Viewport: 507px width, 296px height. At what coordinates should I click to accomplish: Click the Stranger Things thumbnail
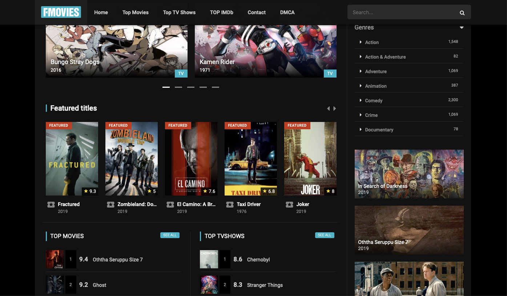tap(209, 285)
